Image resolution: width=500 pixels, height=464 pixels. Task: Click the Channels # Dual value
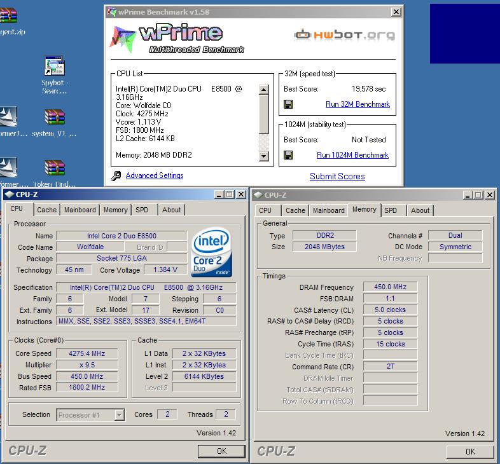[455, 235]
